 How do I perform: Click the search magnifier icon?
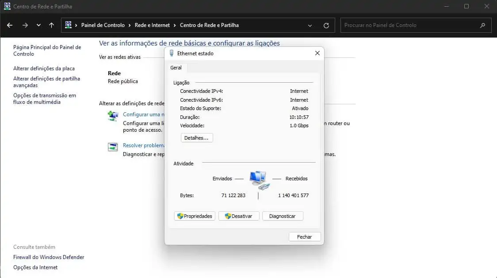[483, 25]
